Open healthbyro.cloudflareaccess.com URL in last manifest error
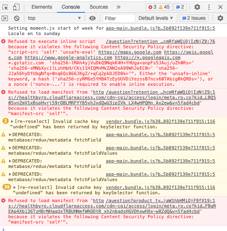Screen dimensions: 227x231 112,206
